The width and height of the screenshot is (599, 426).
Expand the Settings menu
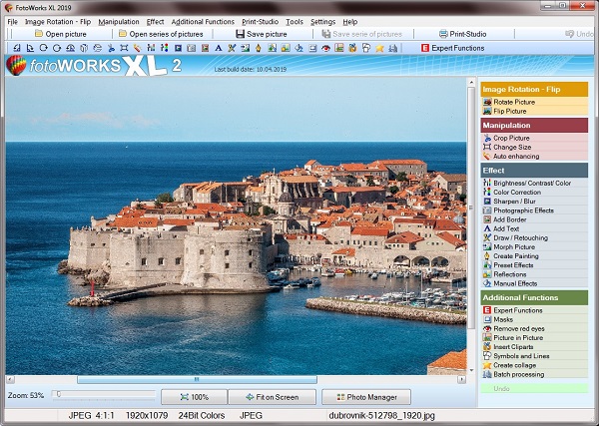322,21
